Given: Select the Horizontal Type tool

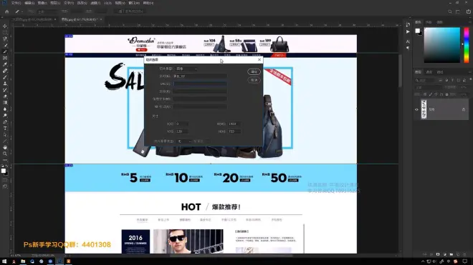Looking at the screenshot, I should pos(5,129).
